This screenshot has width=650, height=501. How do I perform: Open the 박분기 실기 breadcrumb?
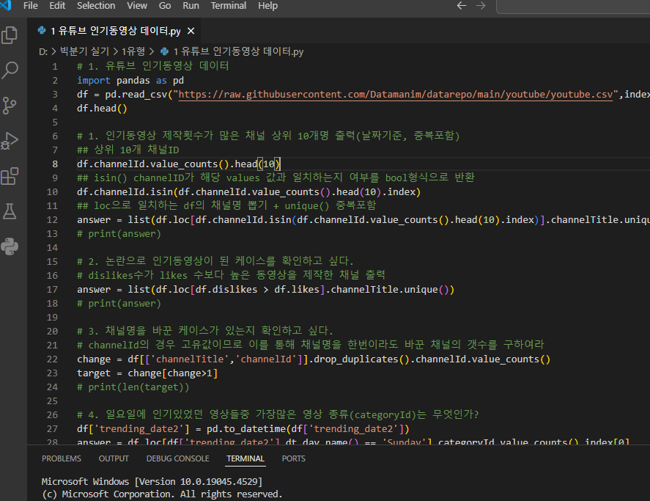(x=86, y=51)
